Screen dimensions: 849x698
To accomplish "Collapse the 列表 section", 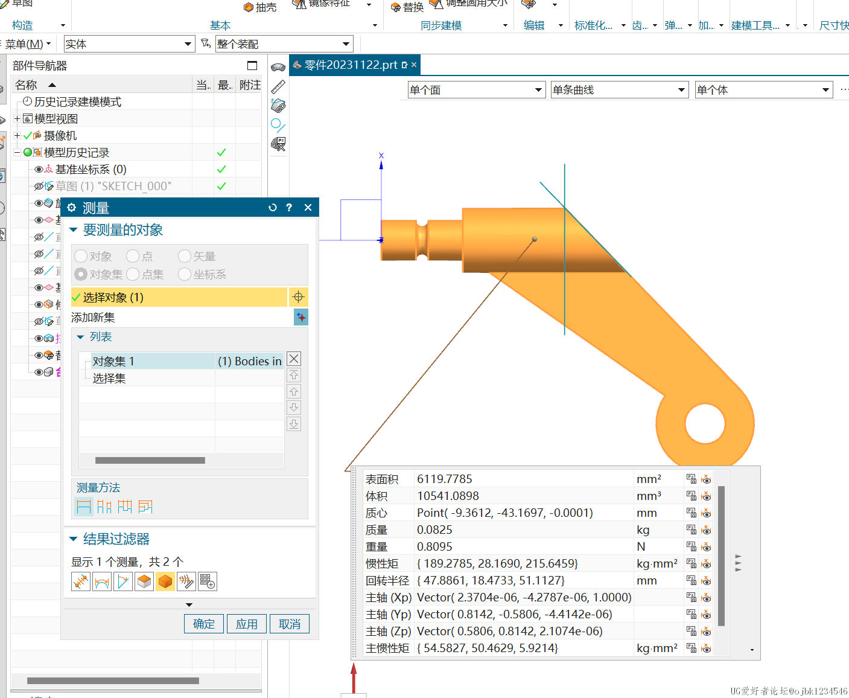I will [80, 337].
